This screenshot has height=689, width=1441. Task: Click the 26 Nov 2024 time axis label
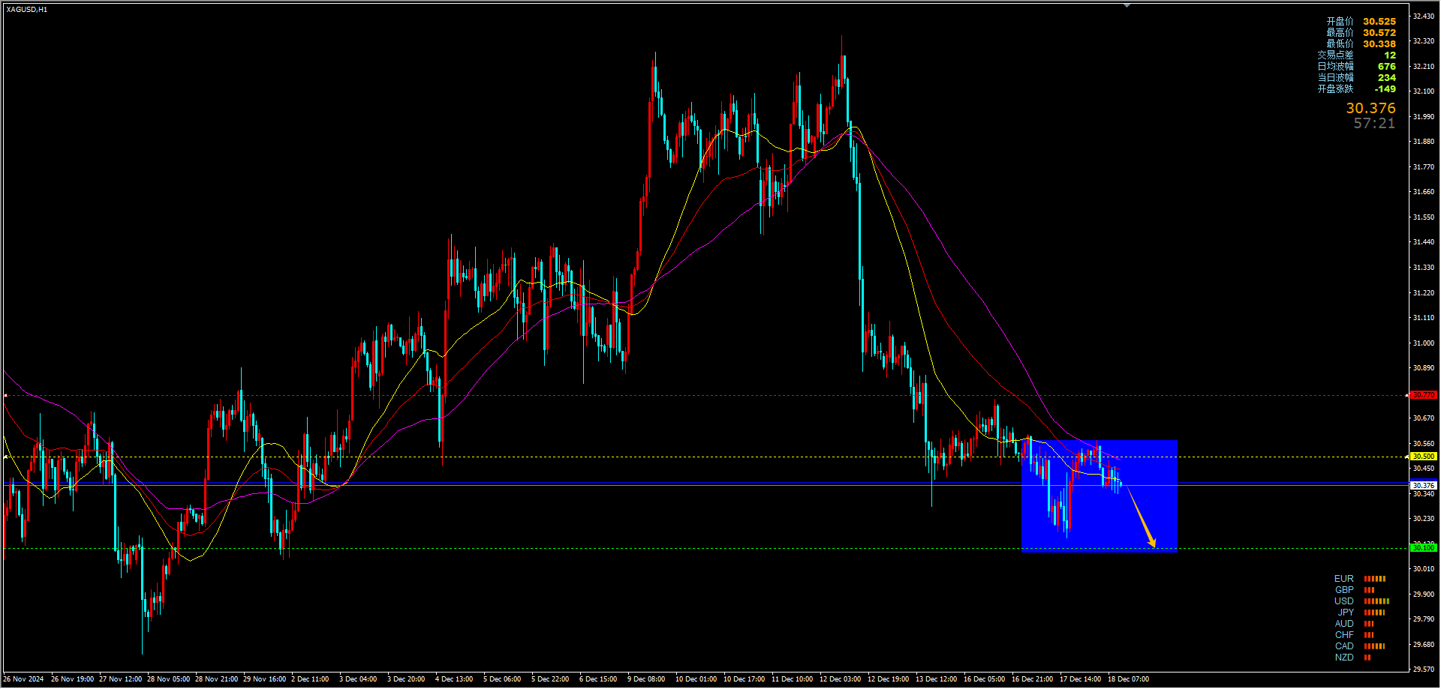tap(23, 679)
